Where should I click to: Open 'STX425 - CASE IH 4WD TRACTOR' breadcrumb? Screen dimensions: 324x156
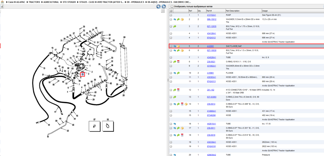[x=102, y=2]
